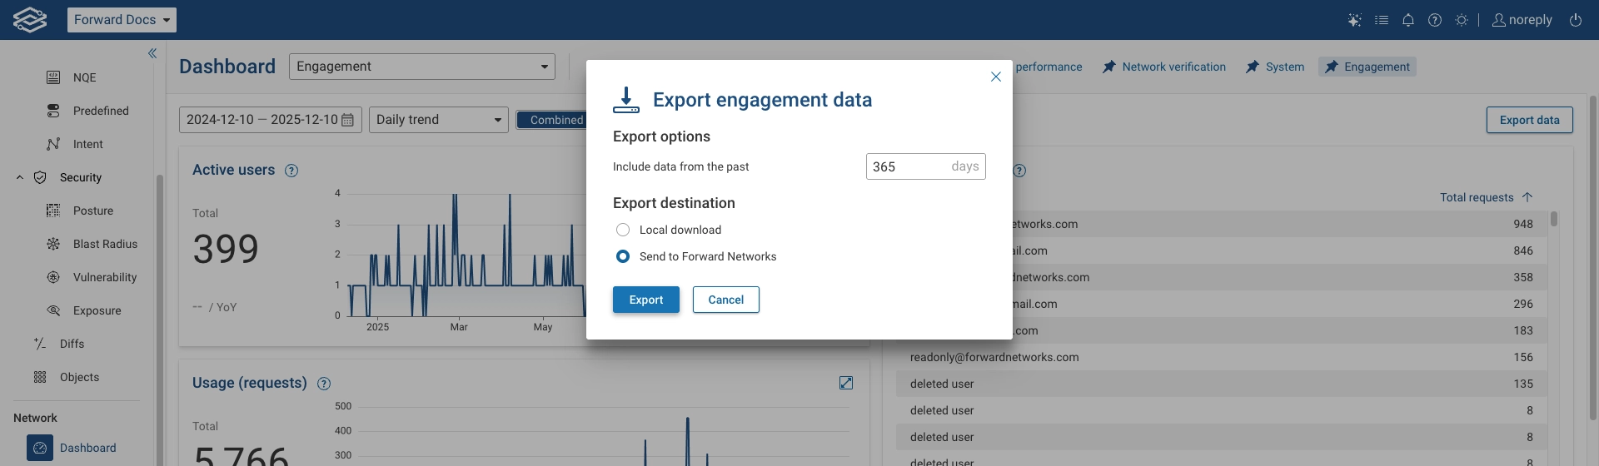Collapse the sidebar with double chevron
Screen dimensions: 1599x466
[x=152, y=53]
